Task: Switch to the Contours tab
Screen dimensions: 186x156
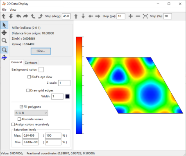Action: pos(31,62)
